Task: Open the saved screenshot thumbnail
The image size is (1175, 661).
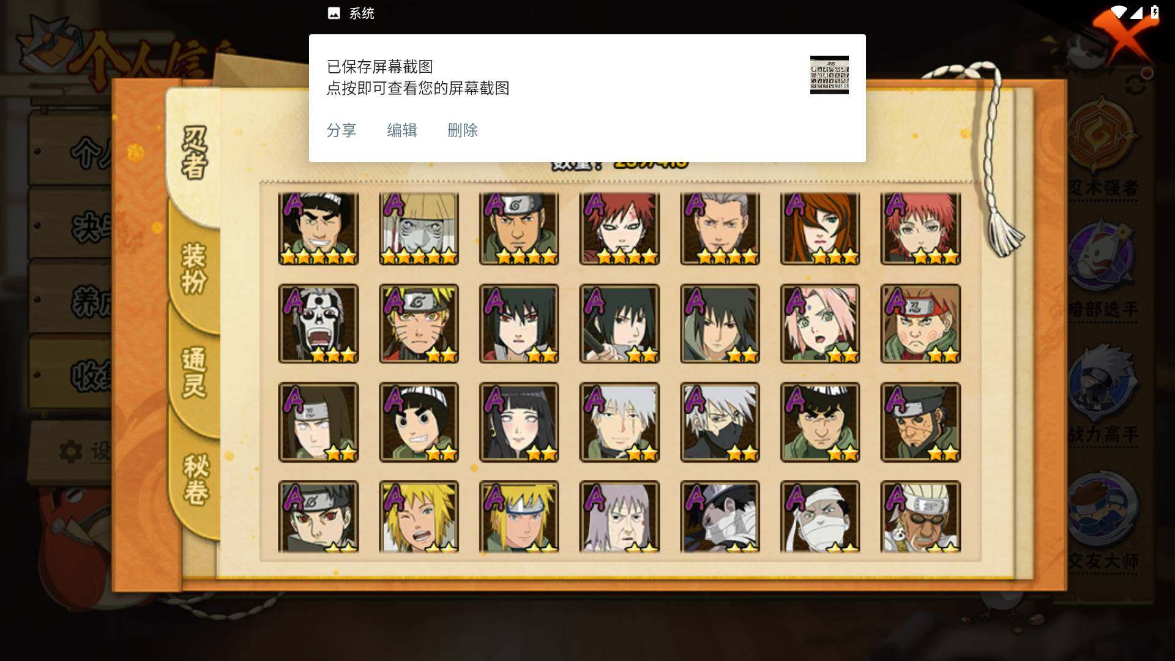Action: coord(829,75)
